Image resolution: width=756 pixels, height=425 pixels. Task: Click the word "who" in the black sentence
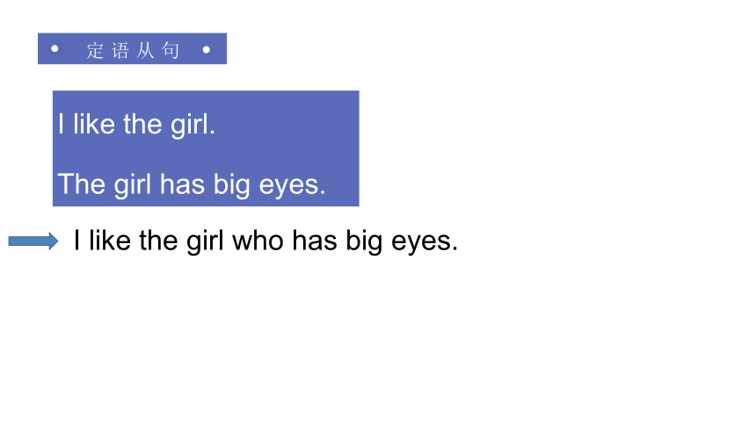point(258,240)
